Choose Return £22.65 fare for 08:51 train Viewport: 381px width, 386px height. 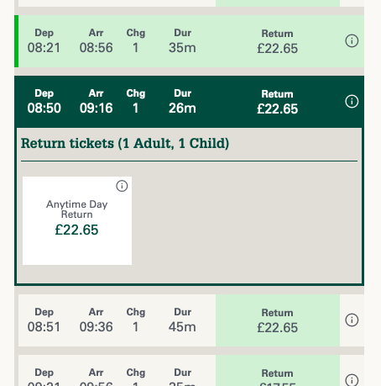coord(278,320)
